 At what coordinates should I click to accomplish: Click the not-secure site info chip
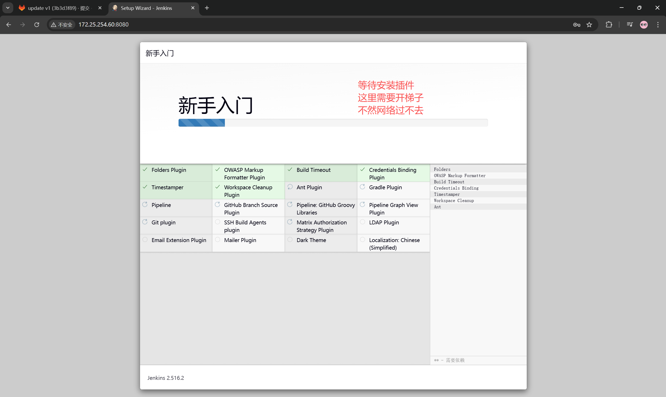[x=62, y=25]
